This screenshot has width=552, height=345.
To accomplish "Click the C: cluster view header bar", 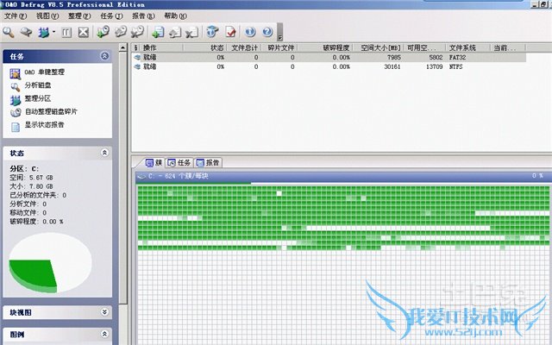I will pos(342,176).
